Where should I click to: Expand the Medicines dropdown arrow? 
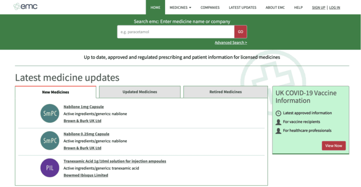(x=190, y=8)
